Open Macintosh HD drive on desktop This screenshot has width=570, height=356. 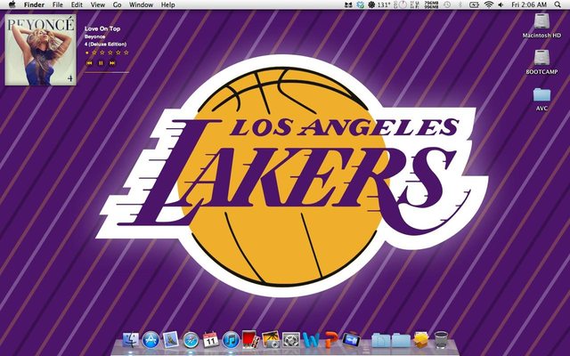[x=541, y=21]
